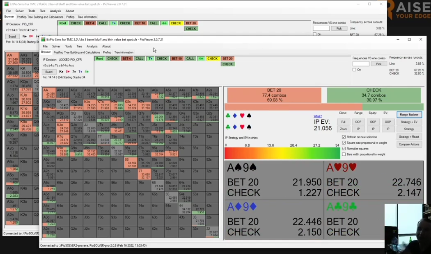Click the What? link
This screenshot has height=254, width=431.
point(317,116)
